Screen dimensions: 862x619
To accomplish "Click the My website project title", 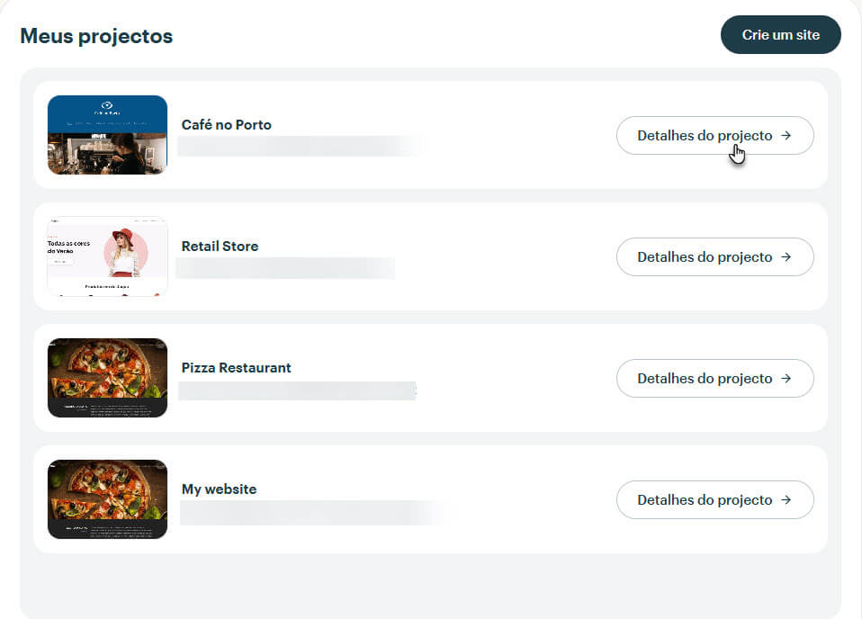I will (x=219, y=489).
